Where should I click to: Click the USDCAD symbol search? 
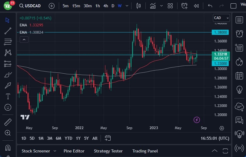point(30,6)
